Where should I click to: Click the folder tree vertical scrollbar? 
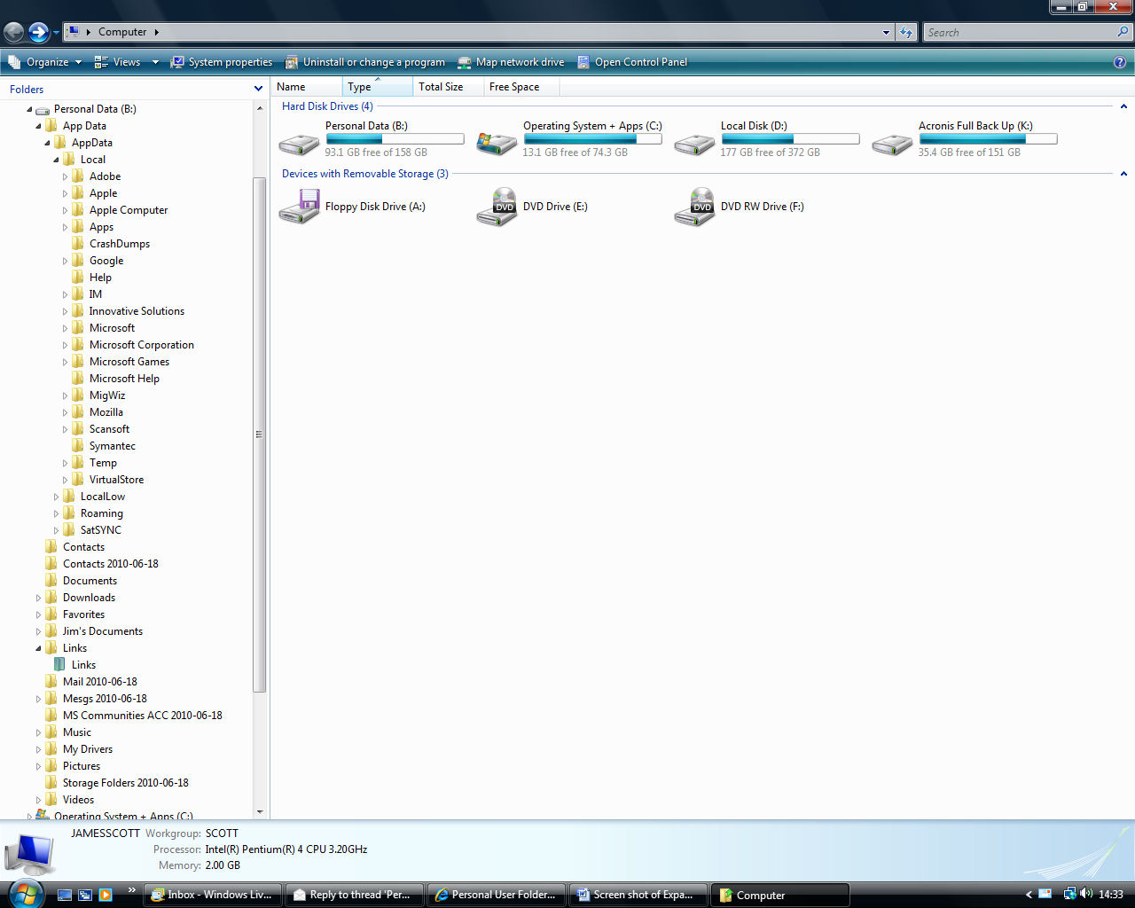click(260, 434)
